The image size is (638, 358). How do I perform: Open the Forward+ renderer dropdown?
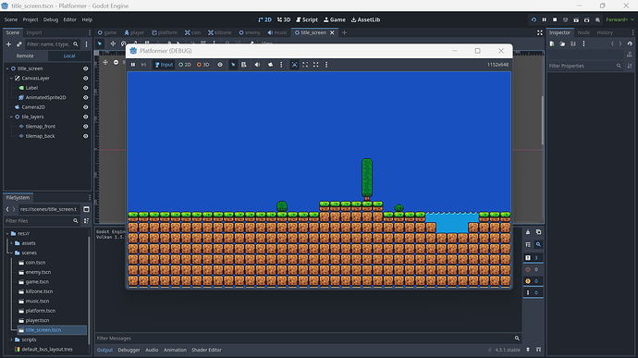(x=620, y=19)
